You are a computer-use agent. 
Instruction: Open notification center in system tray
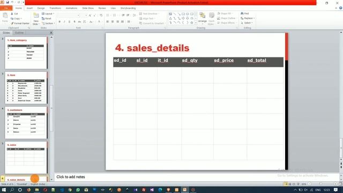(336, 190)
